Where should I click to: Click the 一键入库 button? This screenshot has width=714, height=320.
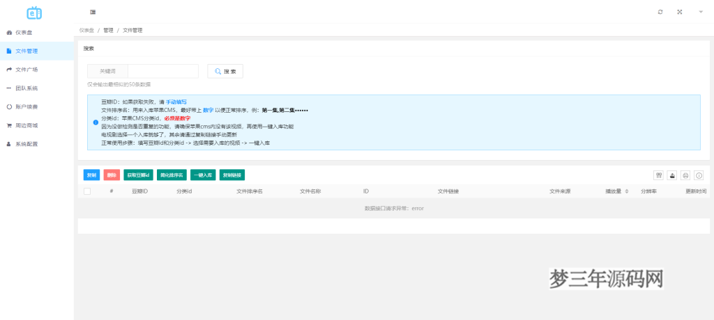203,175
